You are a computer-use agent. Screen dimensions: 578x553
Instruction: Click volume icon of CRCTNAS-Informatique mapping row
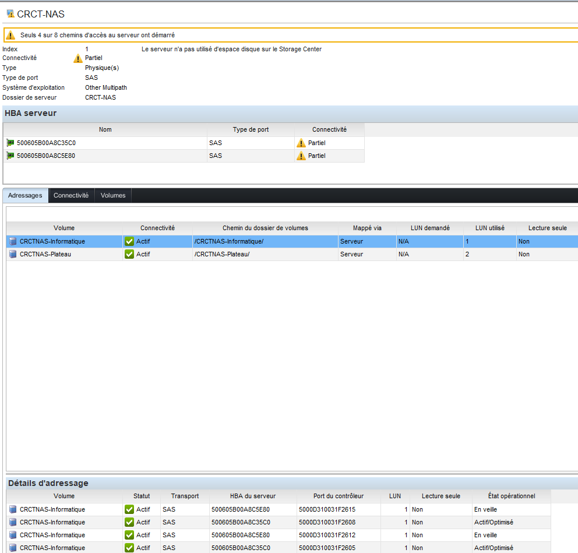pos(13,241)
